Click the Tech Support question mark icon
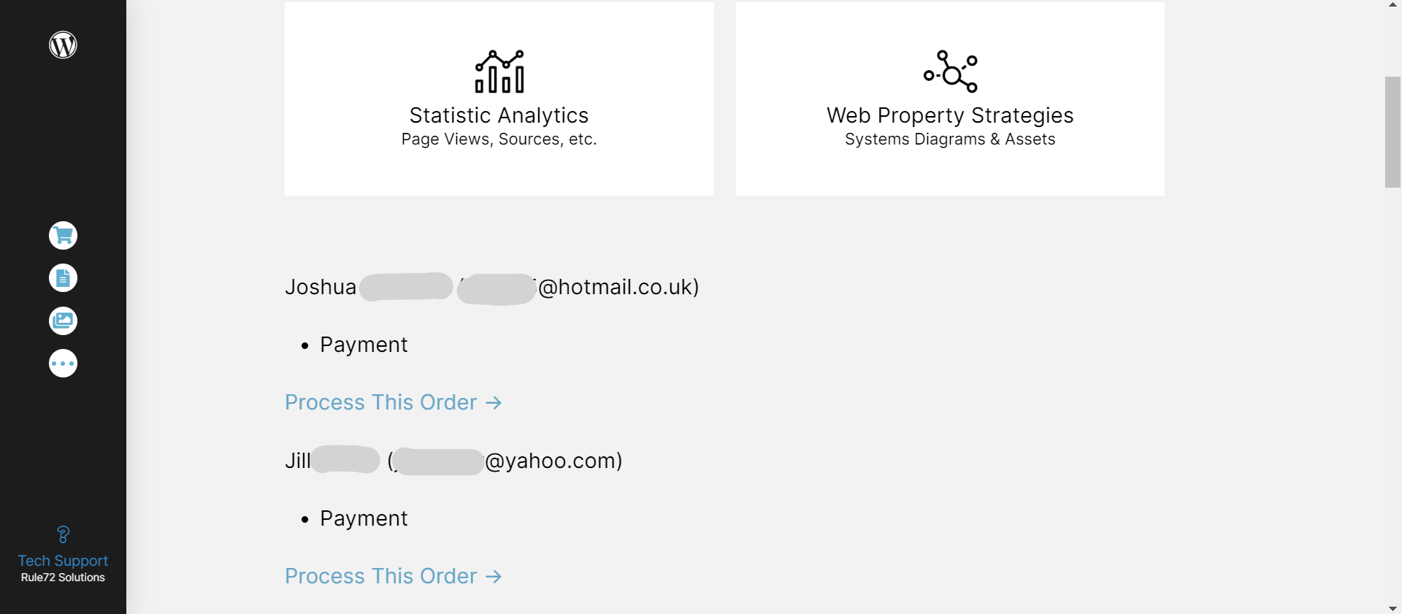This screenshot has height=614, width=1402. pos(63,534)
